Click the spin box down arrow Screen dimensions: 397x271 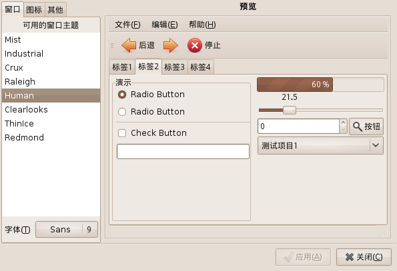[x=343, y=130]
